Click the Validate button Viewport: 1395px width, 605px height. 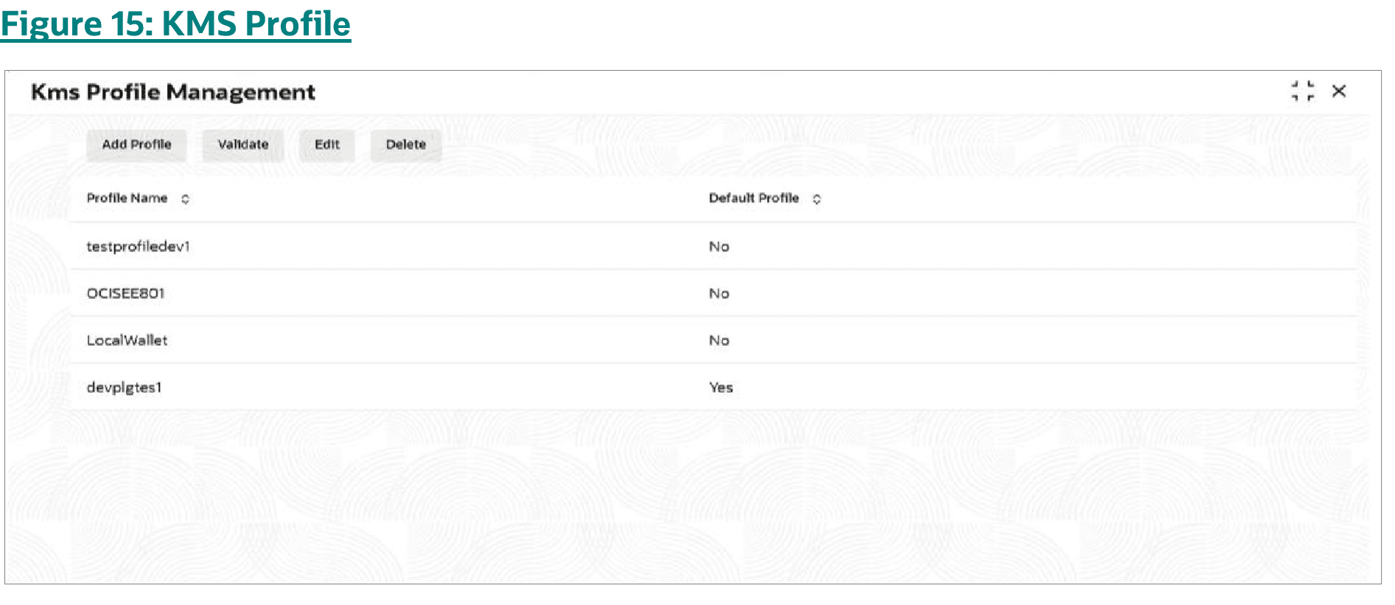[x=242, y=144]
